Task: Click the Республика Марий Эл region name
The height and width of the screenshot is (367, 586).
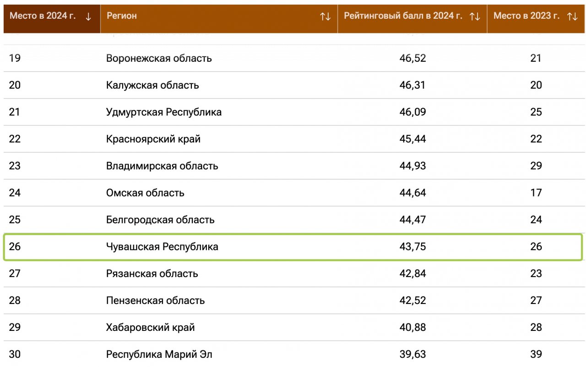Action: [159, 355]
